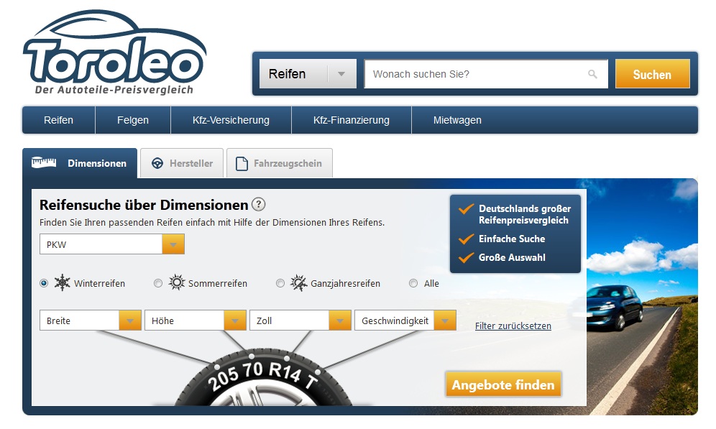Click the Angebote finden button
The height and width of the screenshot is (429, 716).
(503, 384)
